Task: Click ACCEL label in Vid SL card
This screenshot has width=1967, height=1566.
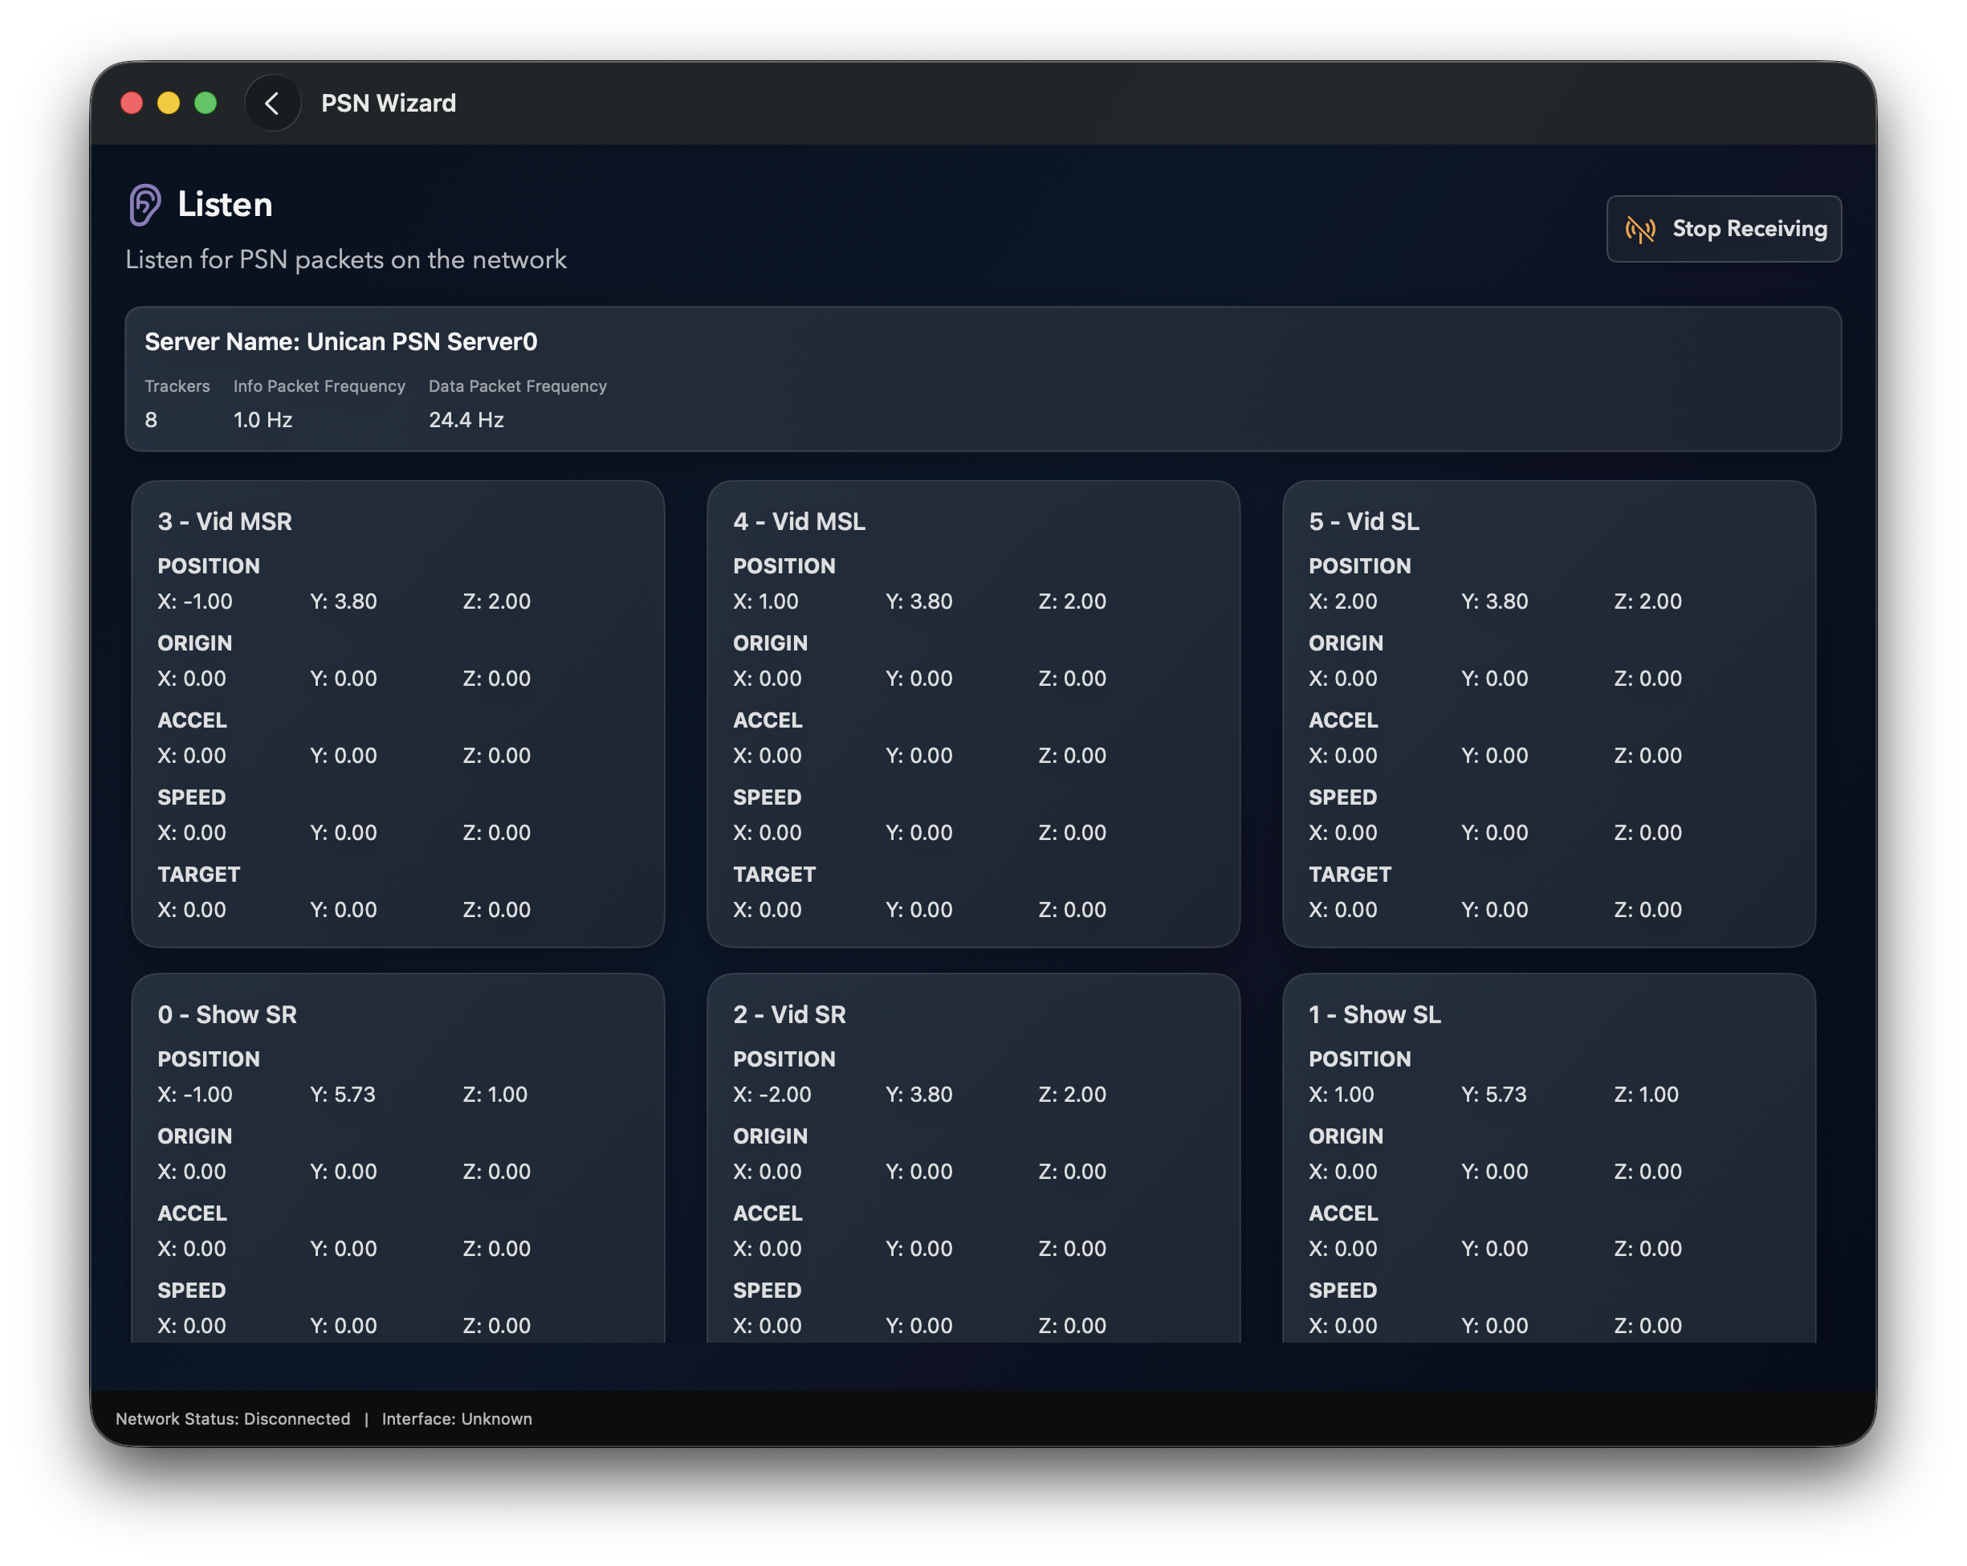Action: [x=1343, y=720]
